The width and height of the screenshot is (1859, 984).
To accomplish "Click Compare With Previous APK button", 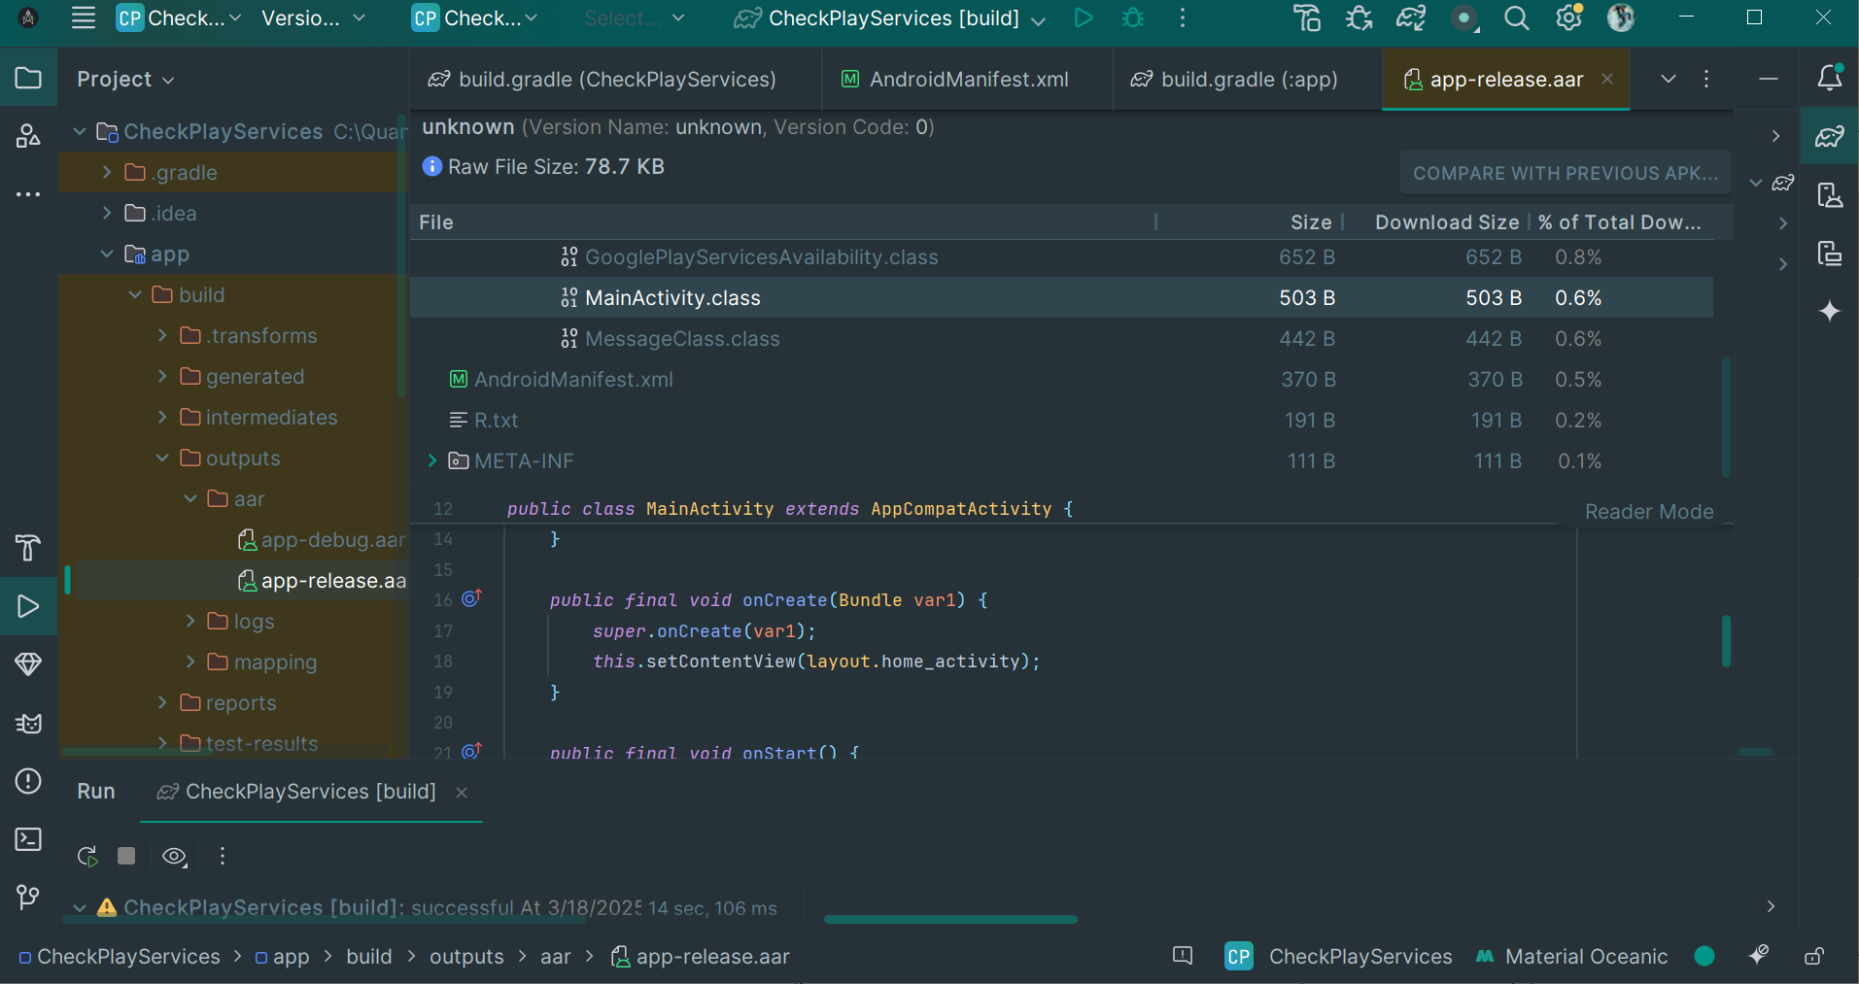I will tap(1564, 173).
